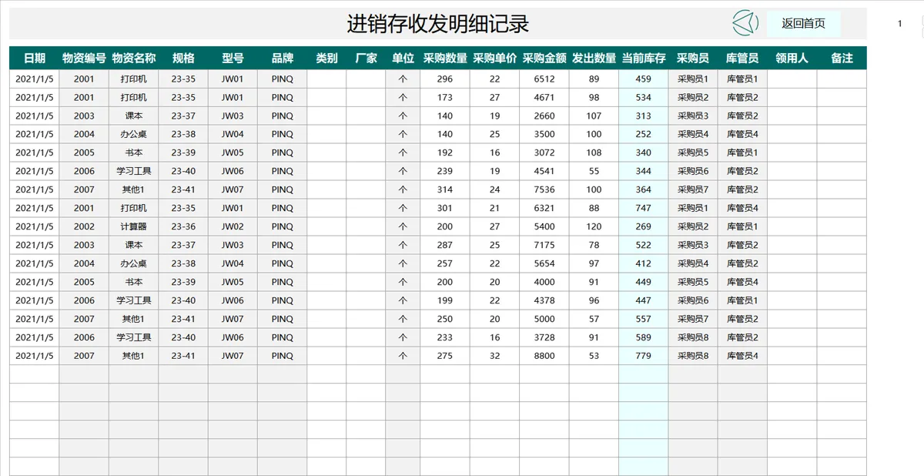Click purchase quantity cell 296

click(x=445, y=79)
